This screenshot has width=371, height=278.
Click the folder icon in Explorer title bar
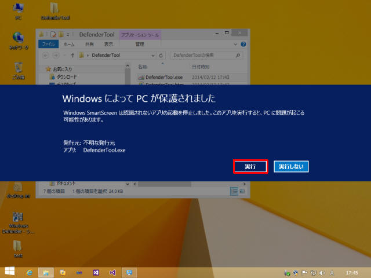[x=41, y=35]
